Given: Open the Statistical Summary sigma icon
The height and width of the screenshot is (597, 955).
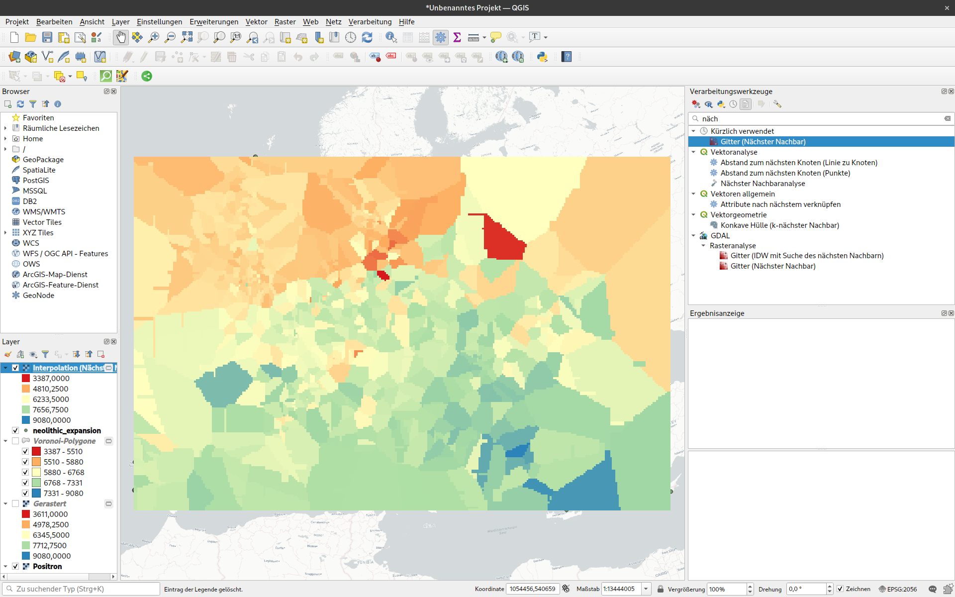Looking at the screenshot, I should [457, 37].
